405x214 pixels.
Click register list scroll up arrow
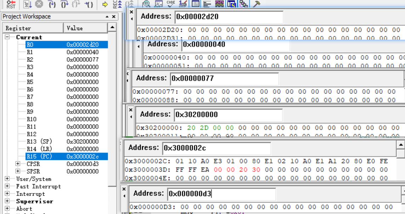[112, 27]
